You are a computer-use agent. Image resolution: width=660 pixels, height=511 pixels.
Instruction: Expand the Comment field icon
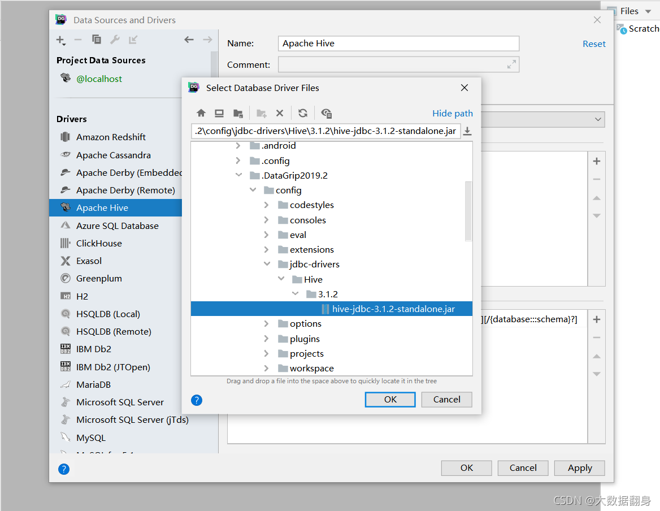click(x=511, y=64)
